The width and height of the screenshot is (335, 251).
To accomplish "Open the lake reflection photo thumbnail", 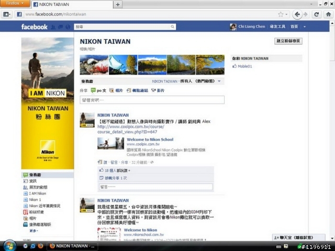I will pyautogui.click(x=152, y=65).
